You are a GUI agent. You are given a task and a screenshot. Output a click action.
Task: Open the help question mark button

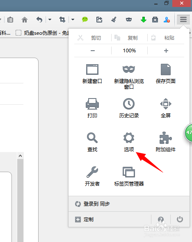pos(161,219)
